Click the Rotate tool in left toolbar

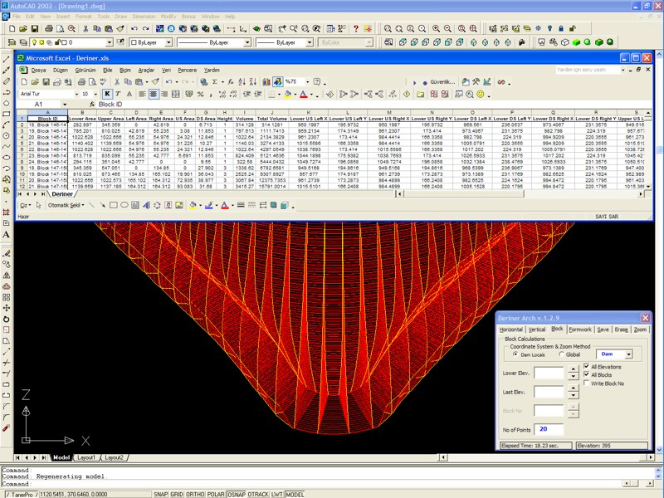(7, 319)
